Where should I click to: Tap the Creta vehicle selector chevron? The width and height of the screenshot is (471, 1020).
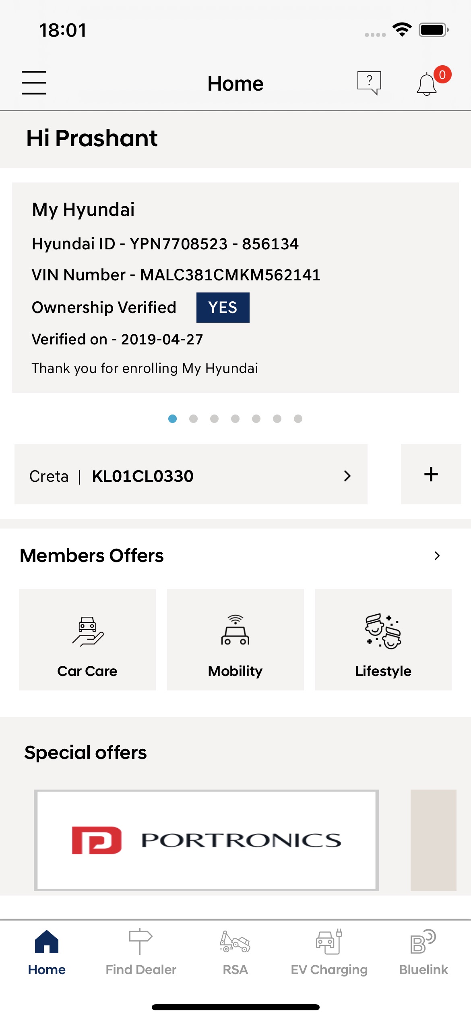pyautogui.click(x=347, y=476)
